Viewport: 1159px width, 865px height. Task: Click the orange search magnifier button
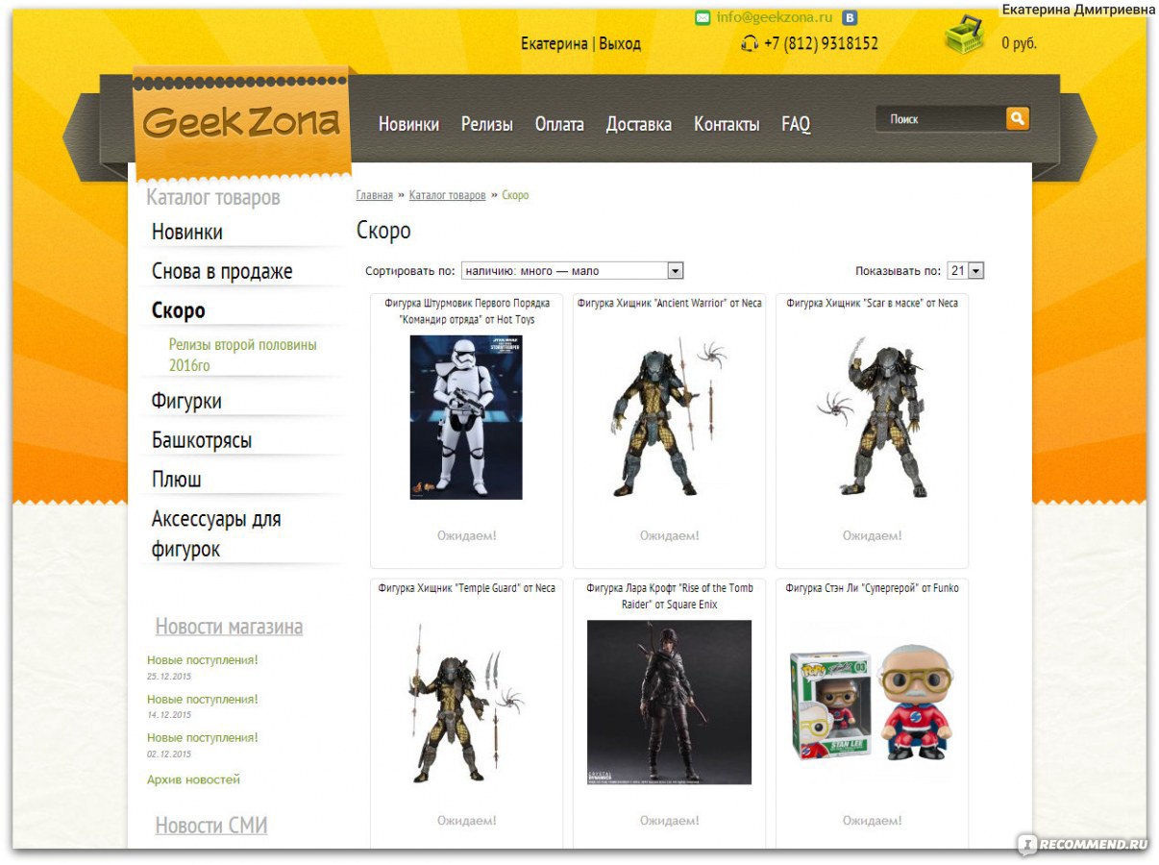(1018, 118)
